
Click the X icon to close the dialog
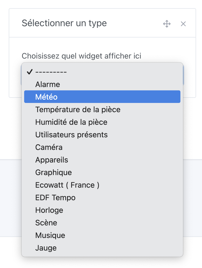pos(183,24)
